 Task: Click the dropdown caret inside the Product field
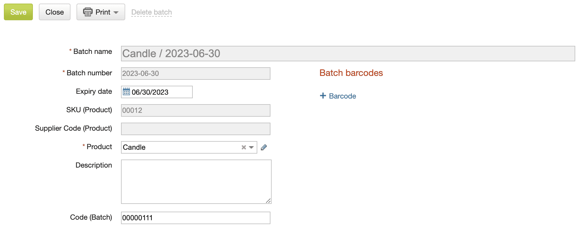coord(251,147)
